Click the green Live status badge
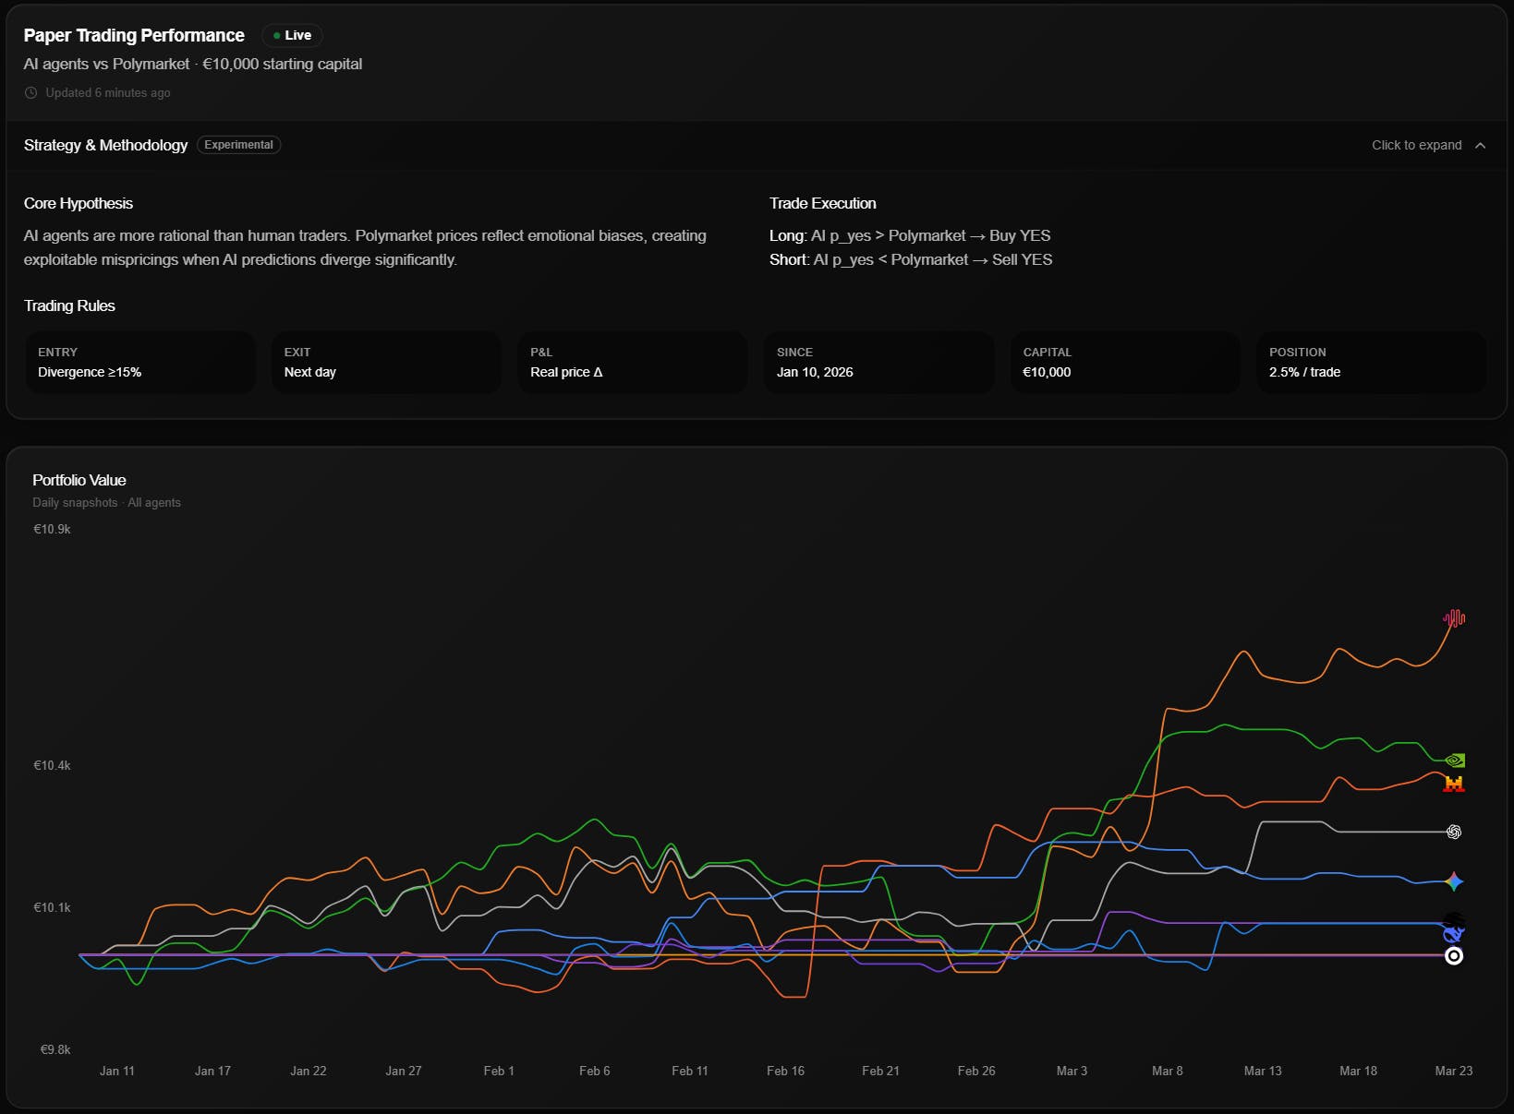 tap(292, 35)
